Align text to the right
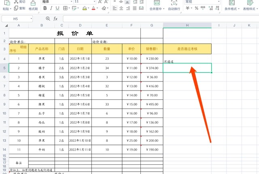Viewport: 259px width, 174px height. coord(128,8)
